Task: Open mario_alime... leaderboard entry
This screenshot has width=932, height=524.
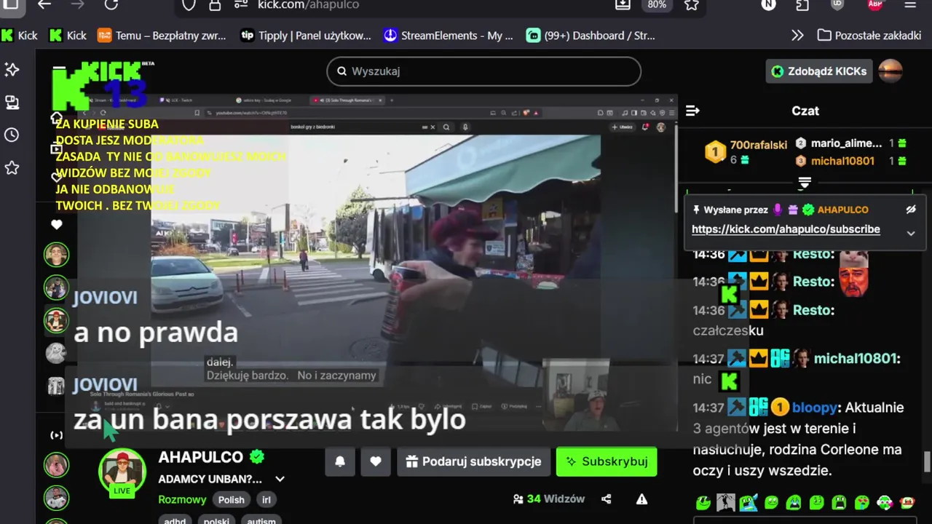Action: click(850, 143)
